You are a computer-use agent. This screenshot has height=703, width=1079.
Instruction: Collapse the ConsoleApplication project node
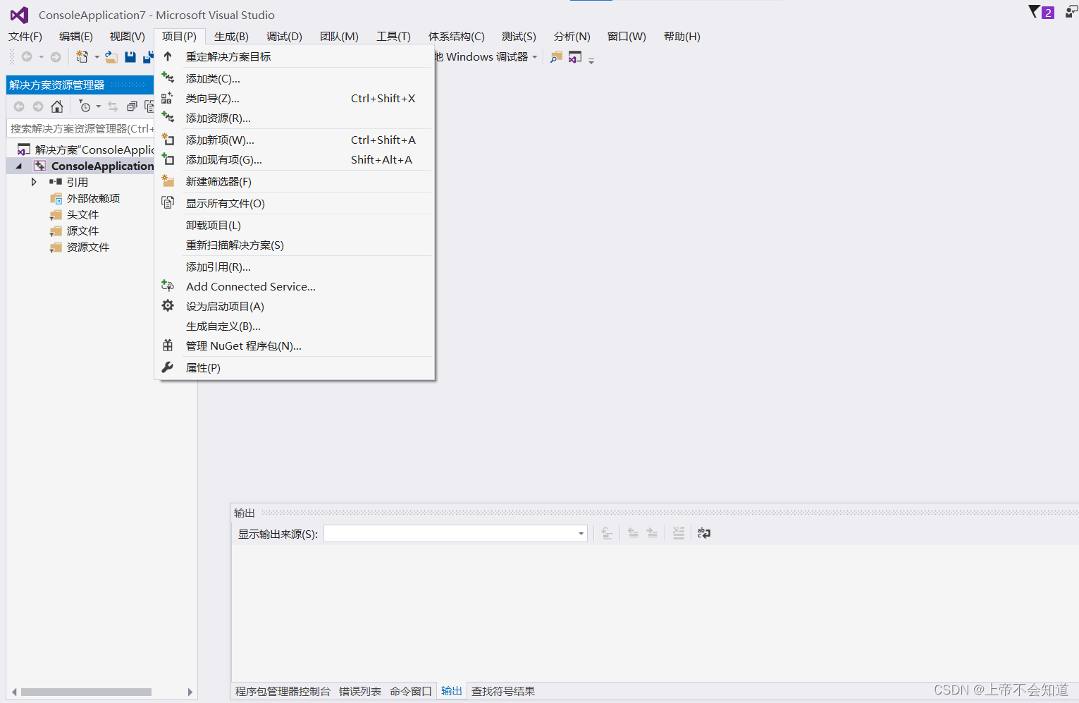tap(19, 166)
